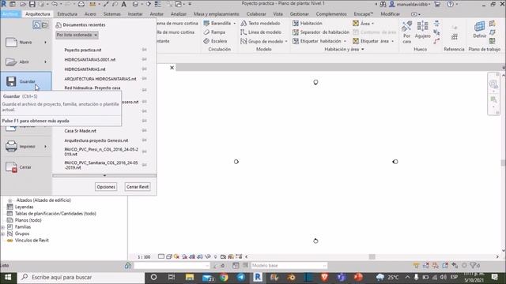Image resolution: width=506 pixels, height=284 pixels.
Task: Select Leyendas in project browser
Action: (x=25, y=207)
